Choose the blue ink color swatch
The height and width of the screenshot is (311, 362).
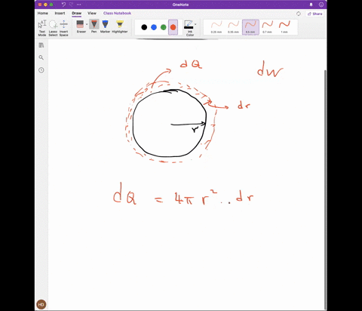[x=154, y=27]
